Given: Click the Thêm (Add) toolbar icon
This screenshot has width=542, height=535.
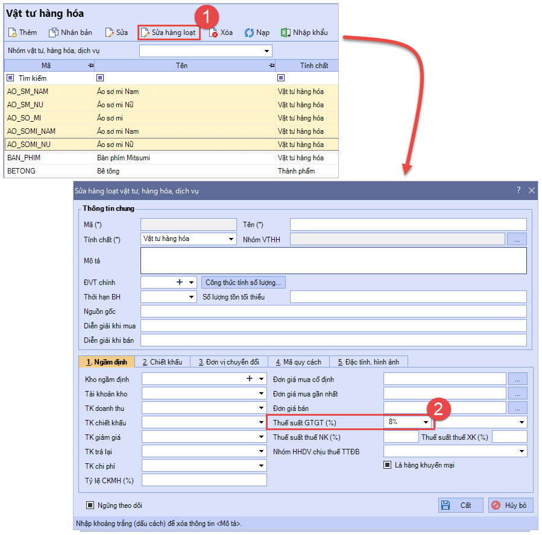Looking at the screenshot, I should point(12,33).
